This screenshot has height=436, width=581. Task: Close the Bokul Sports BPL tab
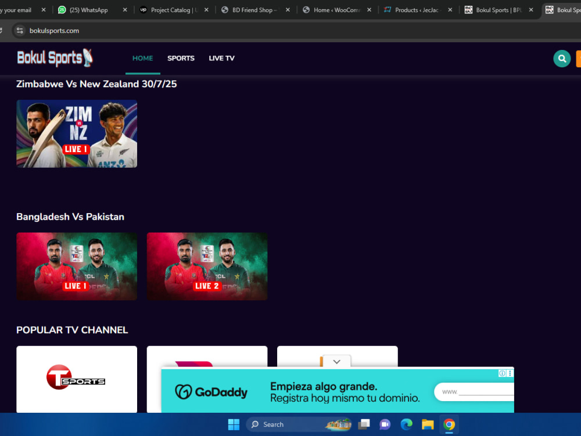pos(531,10)
